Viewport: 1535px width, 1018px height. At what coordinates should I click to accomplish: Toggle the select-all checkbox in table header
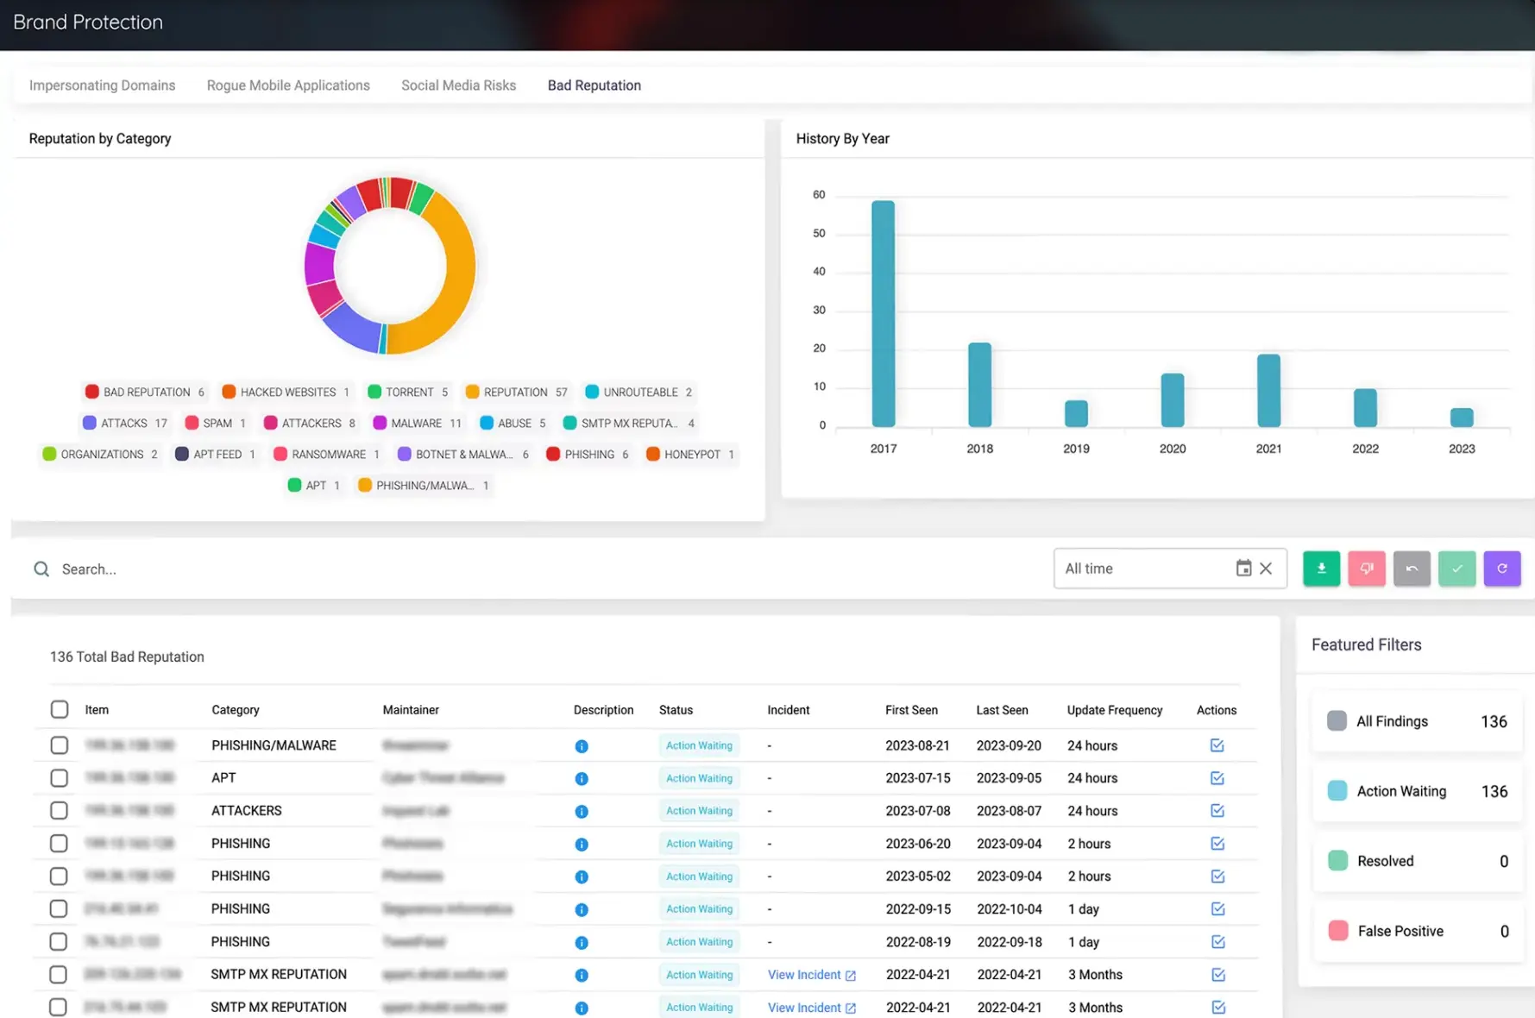coord(60,709)
